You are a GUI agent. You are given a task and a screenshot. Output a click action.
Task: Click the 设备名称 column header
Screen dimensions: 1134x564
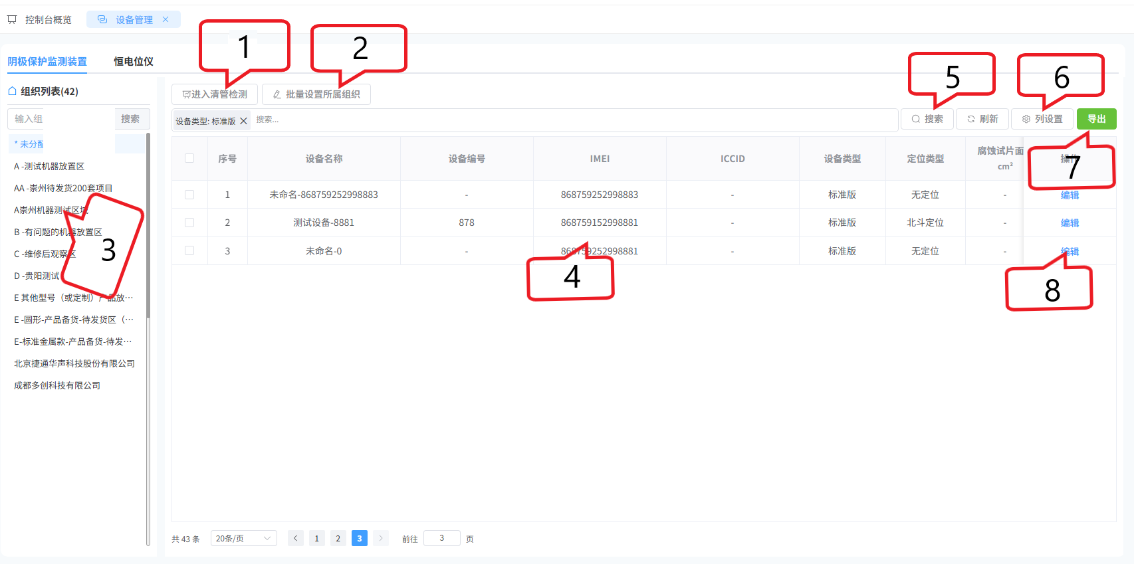[x=324, y=159]
